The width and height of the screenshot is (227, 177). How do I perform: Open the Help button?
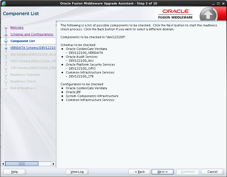tap(15, 172)
